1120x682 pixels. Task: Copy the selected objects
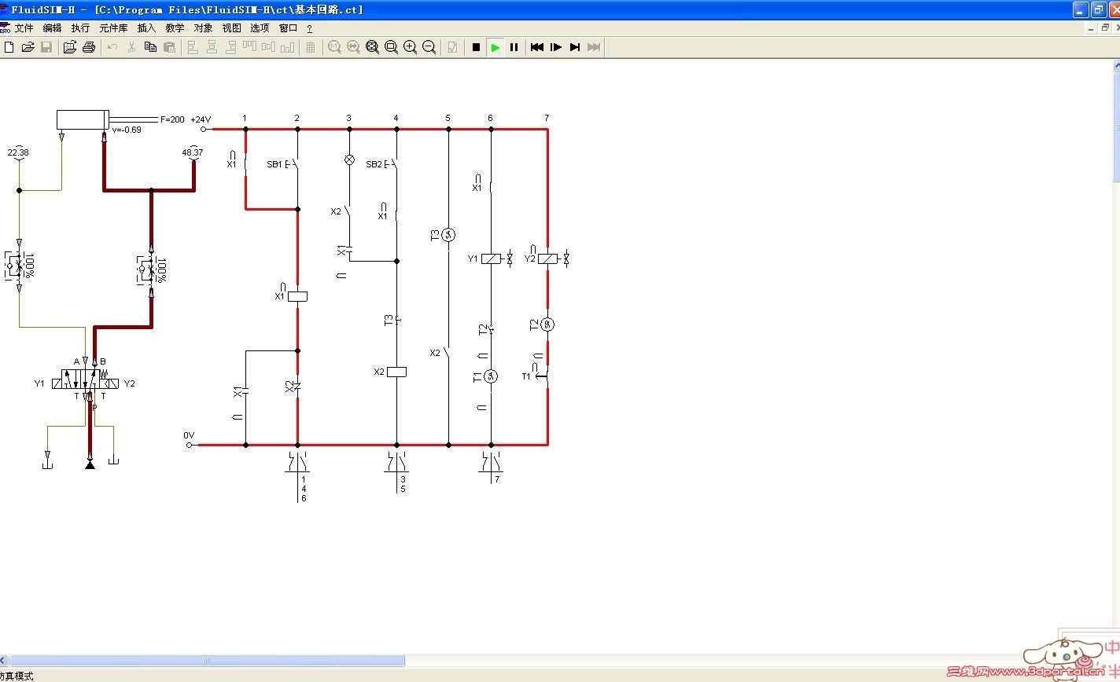coord(150,47)
